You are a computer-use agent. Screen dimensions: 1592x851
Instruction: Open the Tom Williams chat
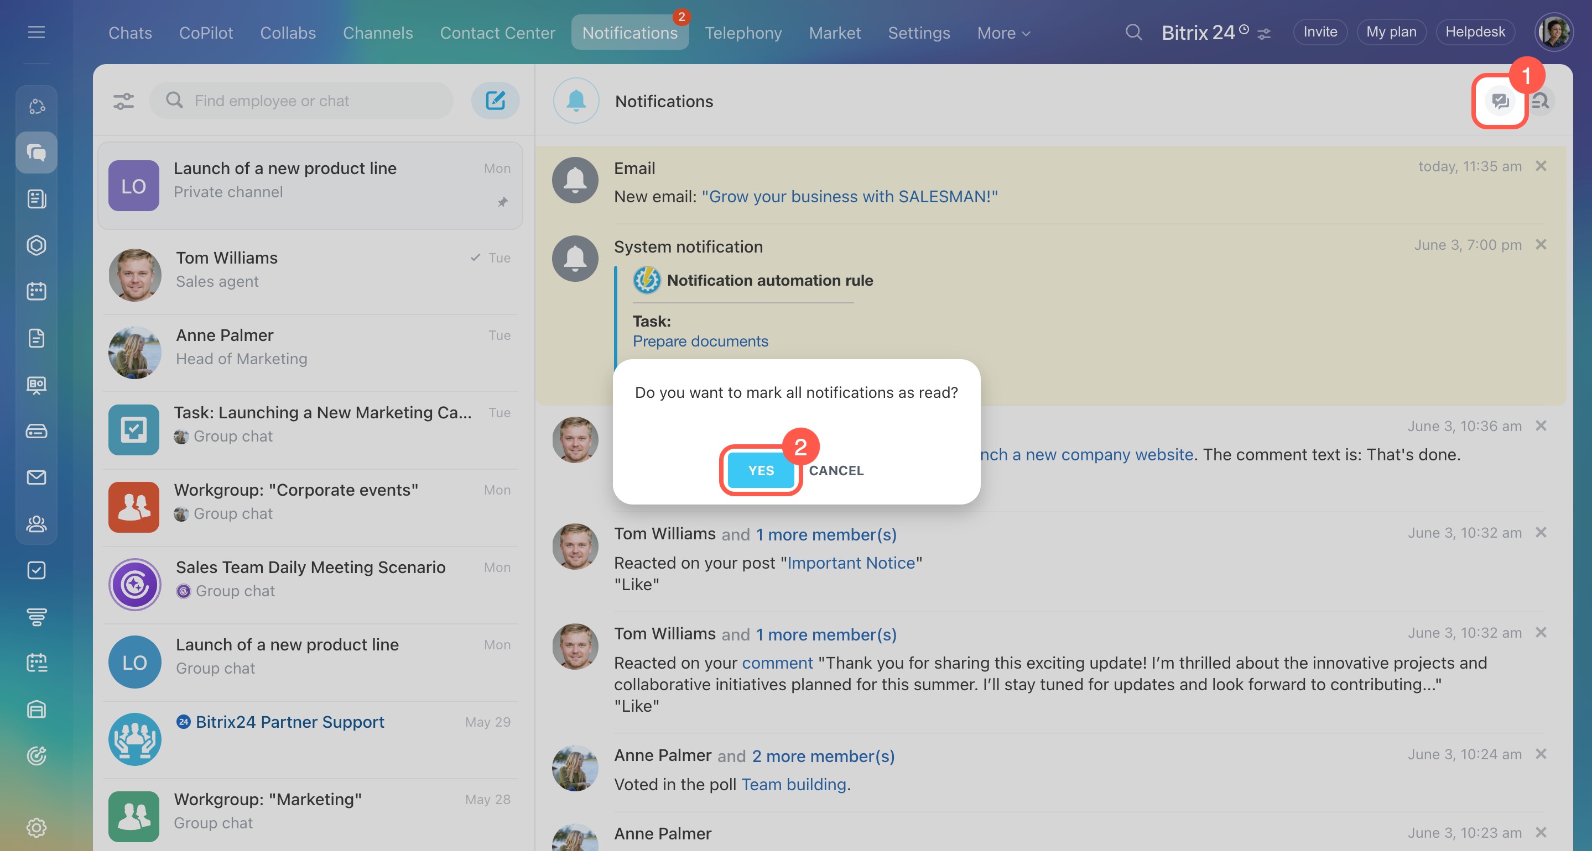click(x=310, y=274)
